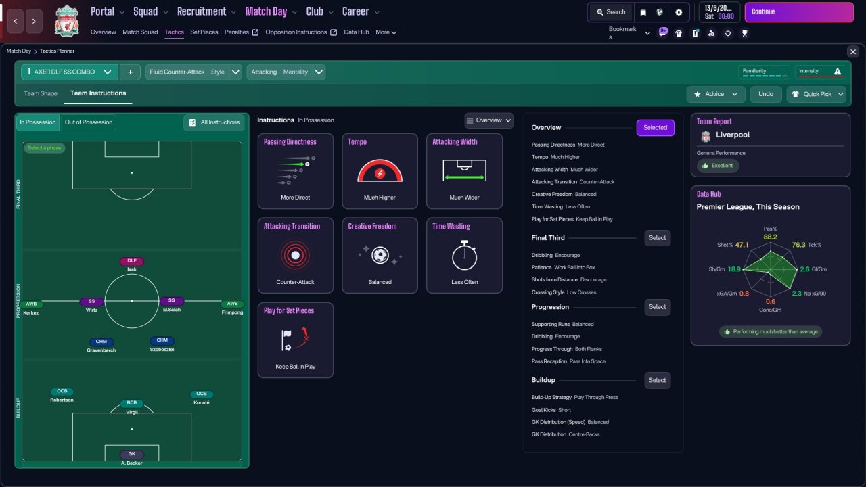This screenshot has width=866, height=487.
Task: Switch to In Possession view
Action: coord(38,122)
